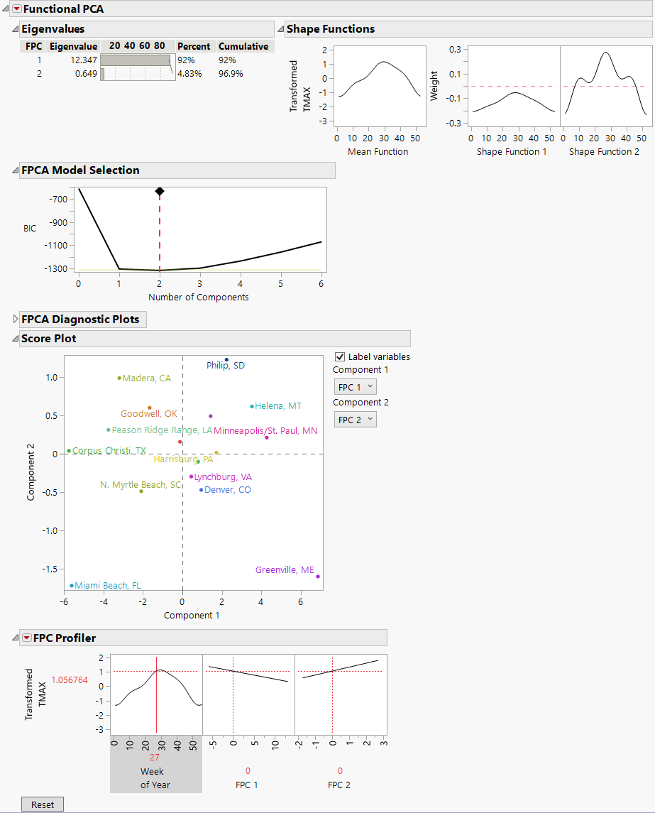Open the Functional PCA red triangle menu

pyautogui.click(x=18, y=9)
